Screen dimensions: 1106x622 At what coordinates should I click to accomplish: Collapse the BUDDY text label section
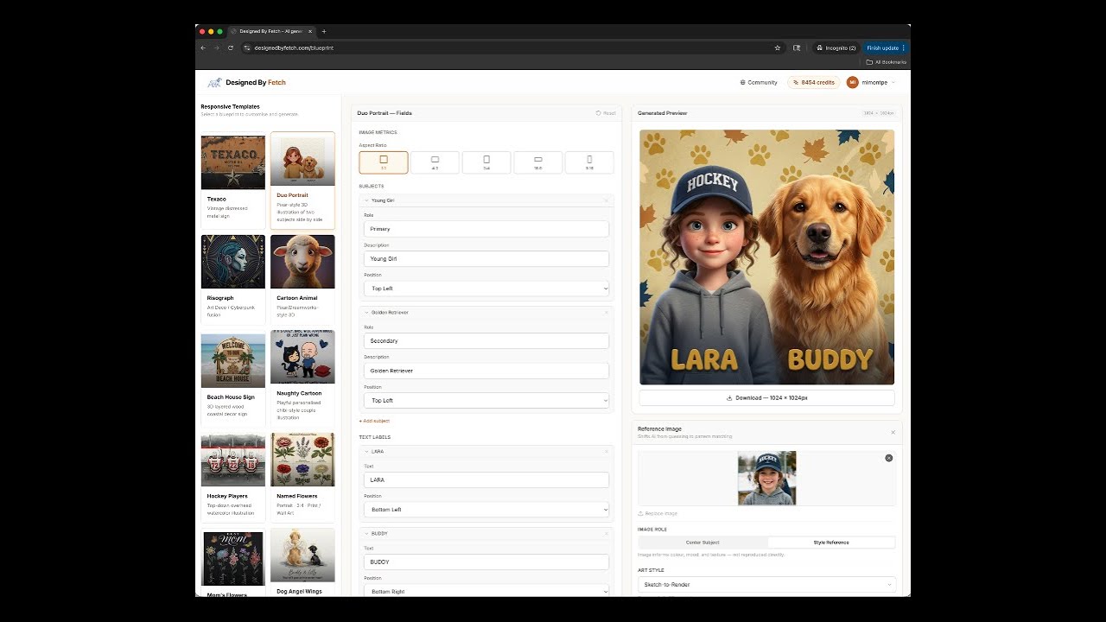(366, 533)
